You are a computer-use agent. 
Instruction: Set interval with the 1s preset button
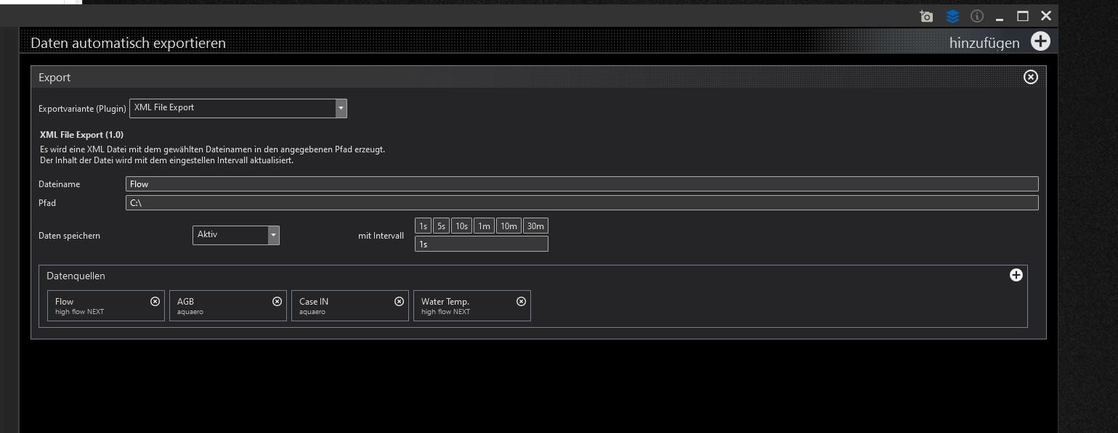tap(423, 226)
